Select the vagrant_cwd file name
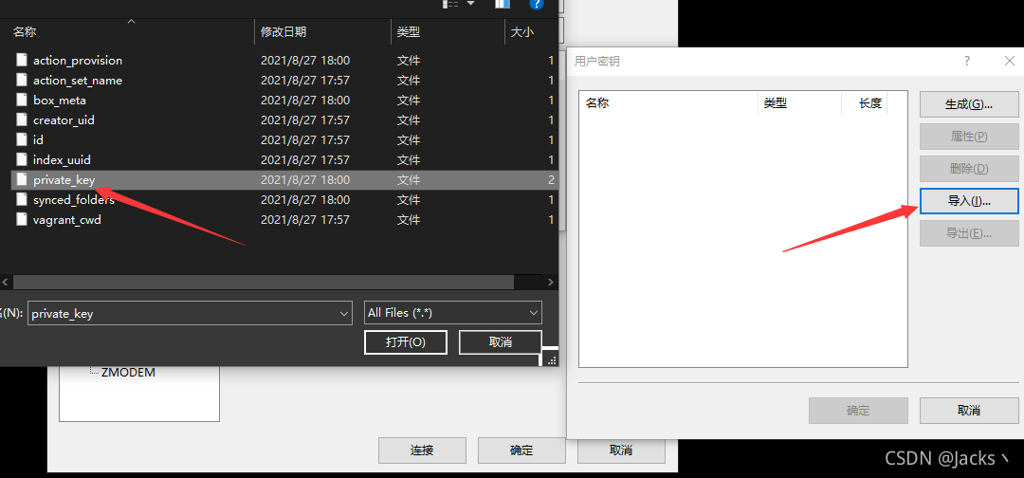 click(x=67, y=219)
